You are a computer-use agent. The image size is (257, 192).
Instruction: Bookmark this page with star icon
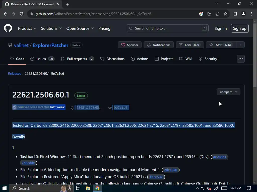(x=225, y=14)
